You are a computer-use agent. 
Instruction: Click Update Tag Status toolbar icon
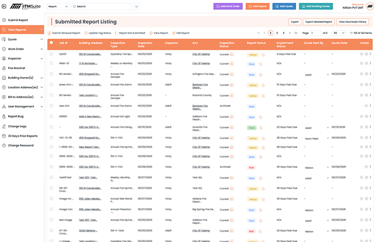(x=86, y=33)
